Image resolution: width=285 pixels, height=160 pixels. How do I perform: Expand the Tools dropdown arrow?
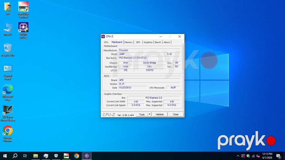[x=149, y=114]
